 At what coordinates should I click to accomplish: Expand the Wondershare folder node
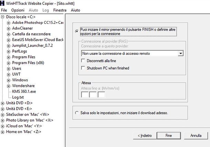tap(9, 86)
